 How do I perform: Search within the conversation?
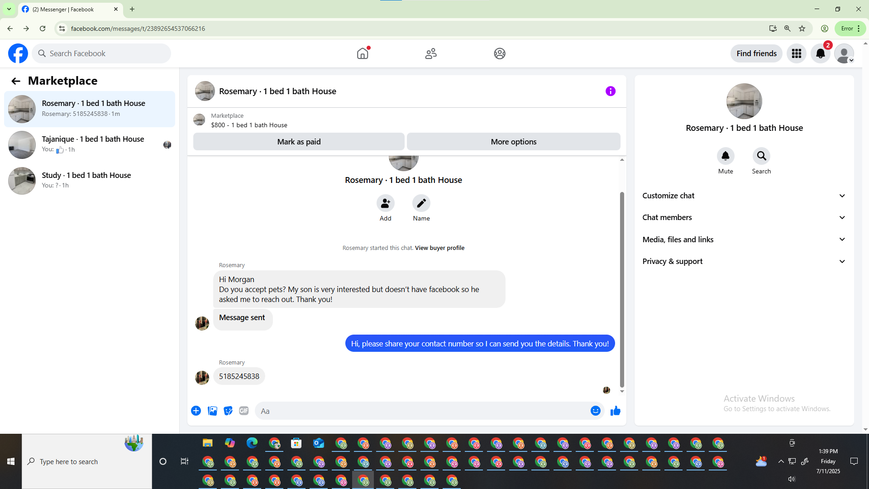pos(762,156)
